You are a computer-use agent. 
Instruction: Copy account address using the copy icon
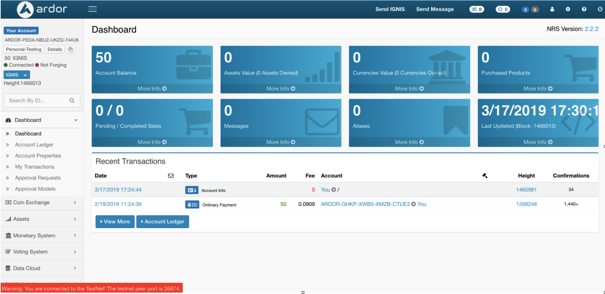tap(71, 49)
